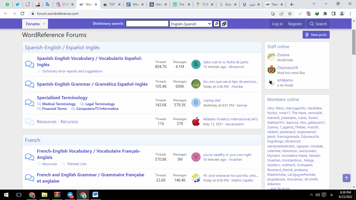This screenshot has height=200, width=356.
Task: Click the Log in button
Action: (x=277, y=24)
